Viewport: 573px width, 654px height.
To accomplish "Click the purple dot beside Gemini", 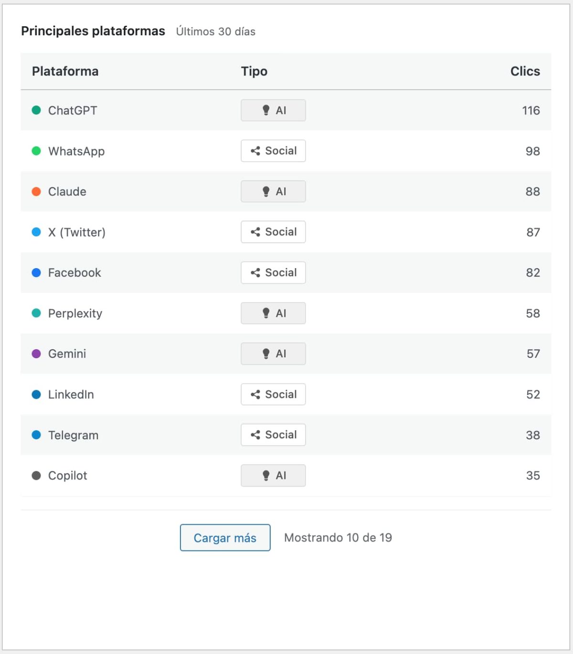I will (x=36, y=353).
